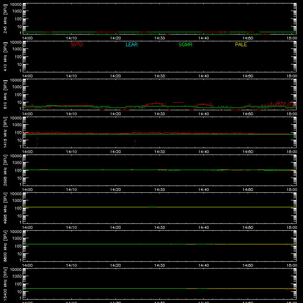Image resolution: width=303 pixels, height=303 pixels.
Task: Click 14:10 tick label below 245 MHz plot
Action: tap(71, 38)
